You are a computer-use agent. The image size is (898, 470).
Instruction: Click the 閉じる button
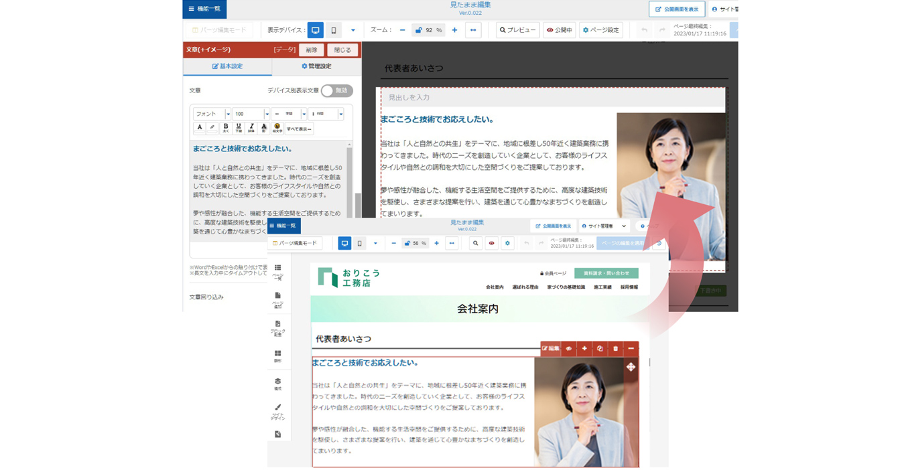(x=342, y=50)
